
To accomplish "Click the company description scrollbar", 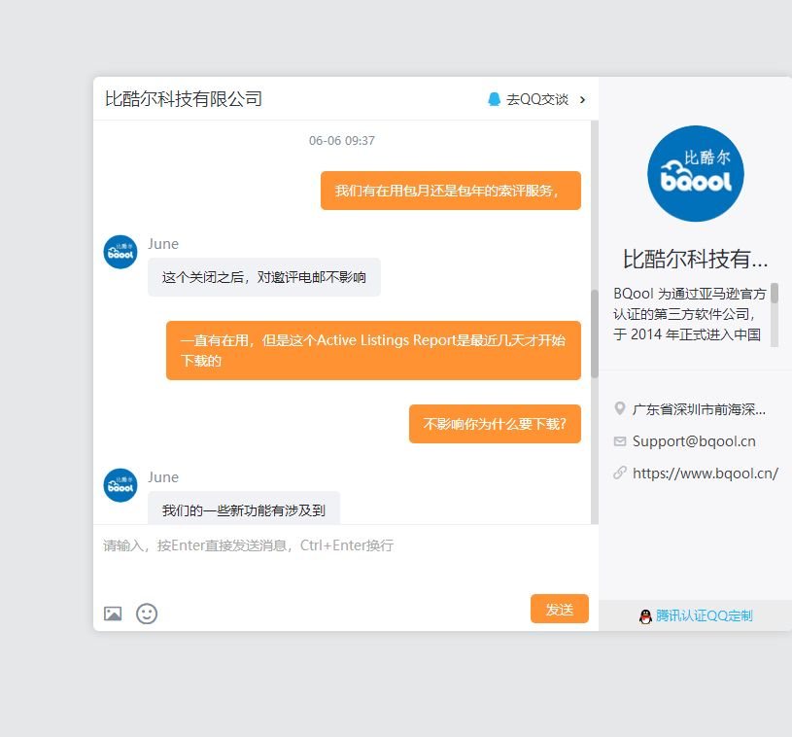I will (775, 294).
